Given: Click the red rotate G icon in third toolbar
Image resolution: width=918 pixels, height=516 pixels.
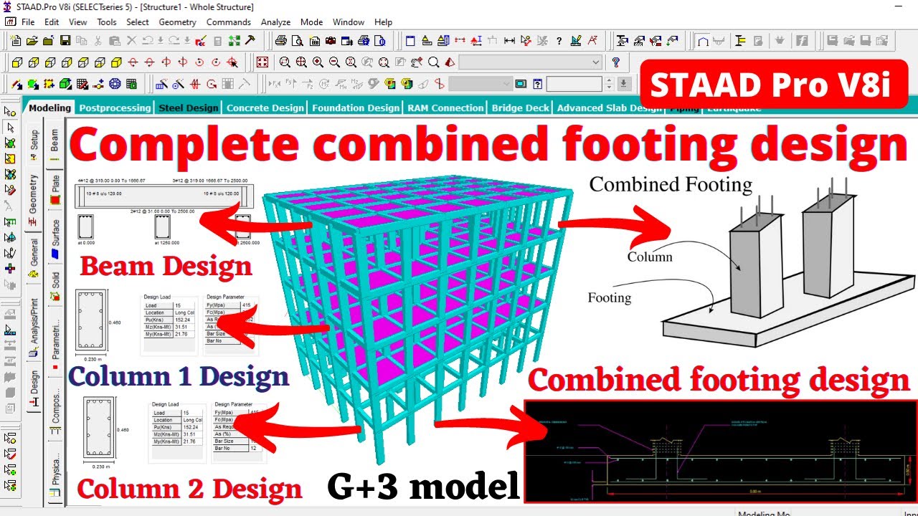Looking at the screenshot, I should point(212,84).
